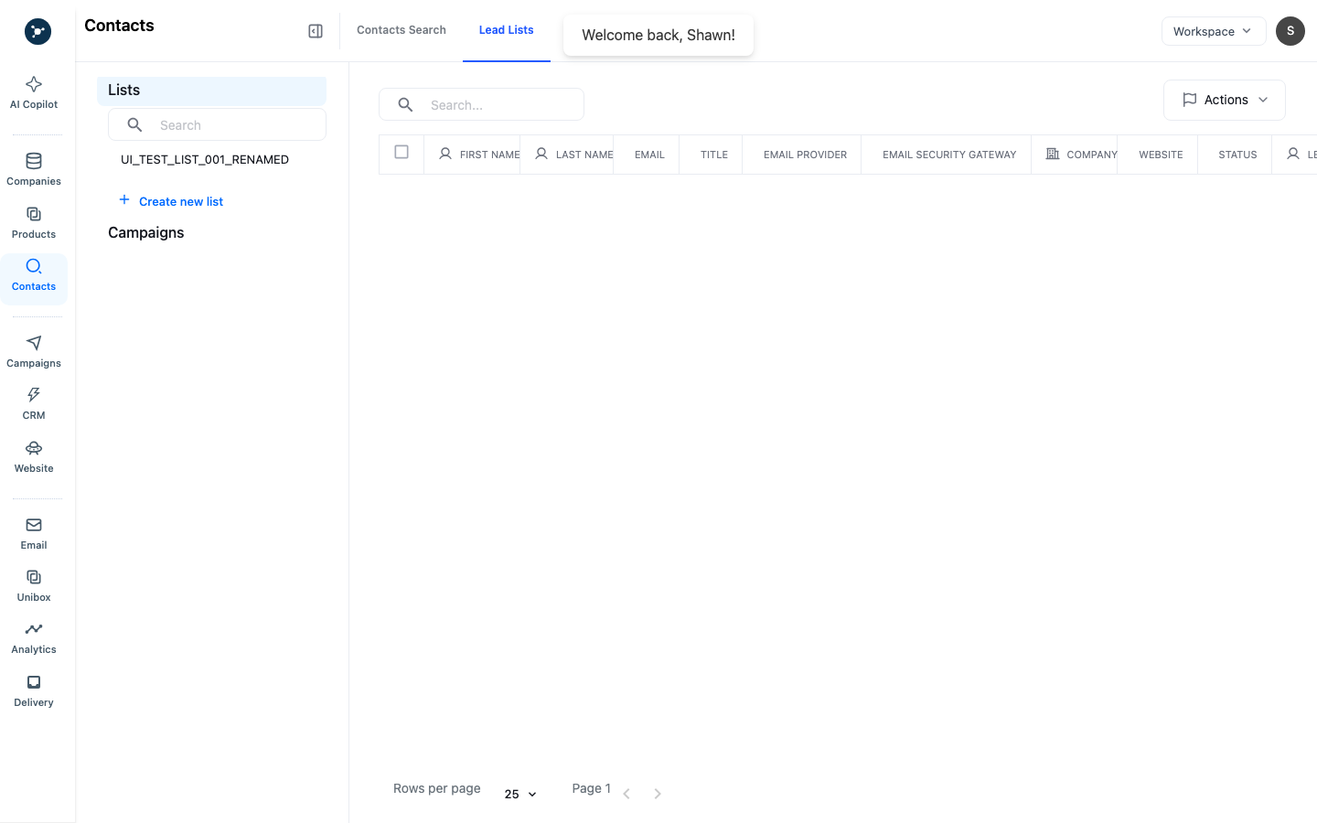View Analytics from the sidebar
The height and width of the screenshot is (823, 1317).
click(x=34, y=637)
